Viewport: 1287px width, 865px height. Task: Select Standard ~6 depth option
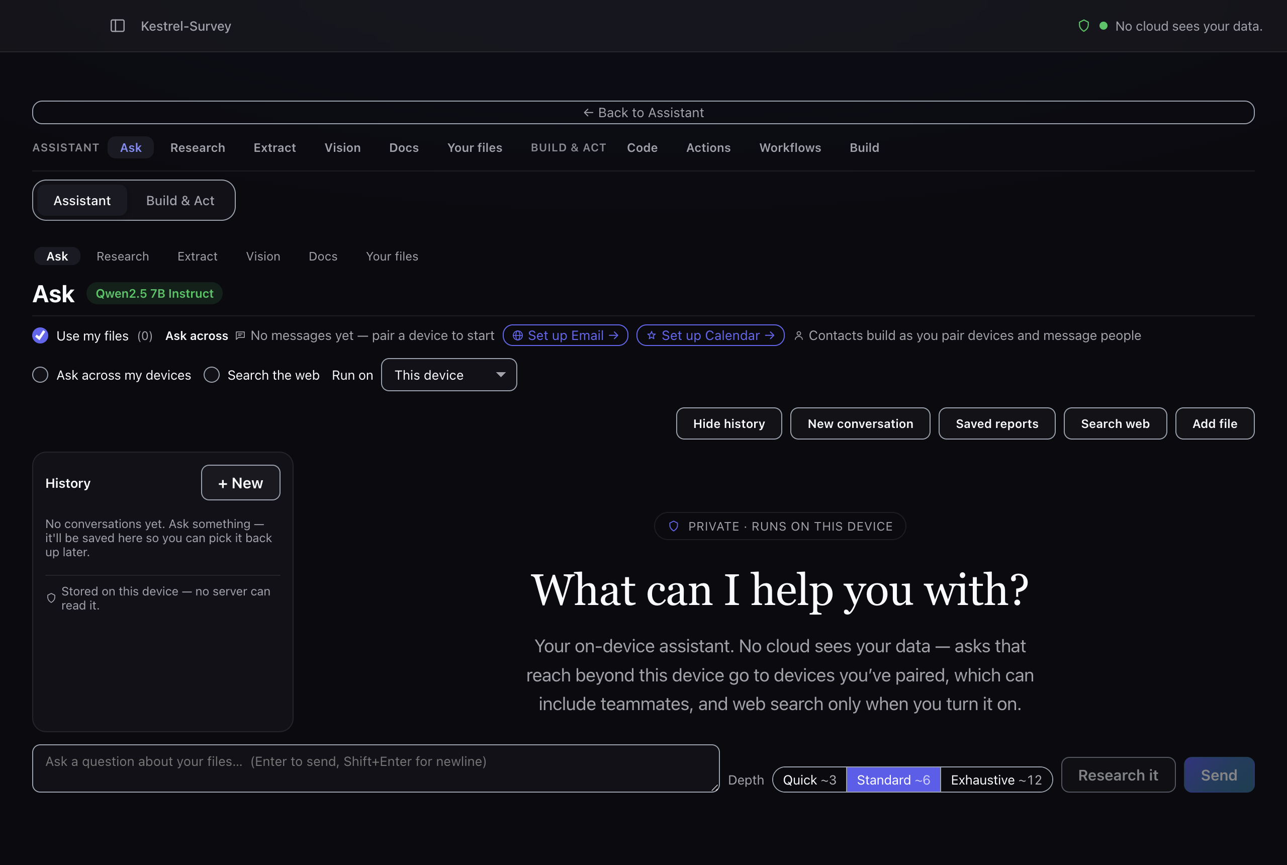pos(893,780)
